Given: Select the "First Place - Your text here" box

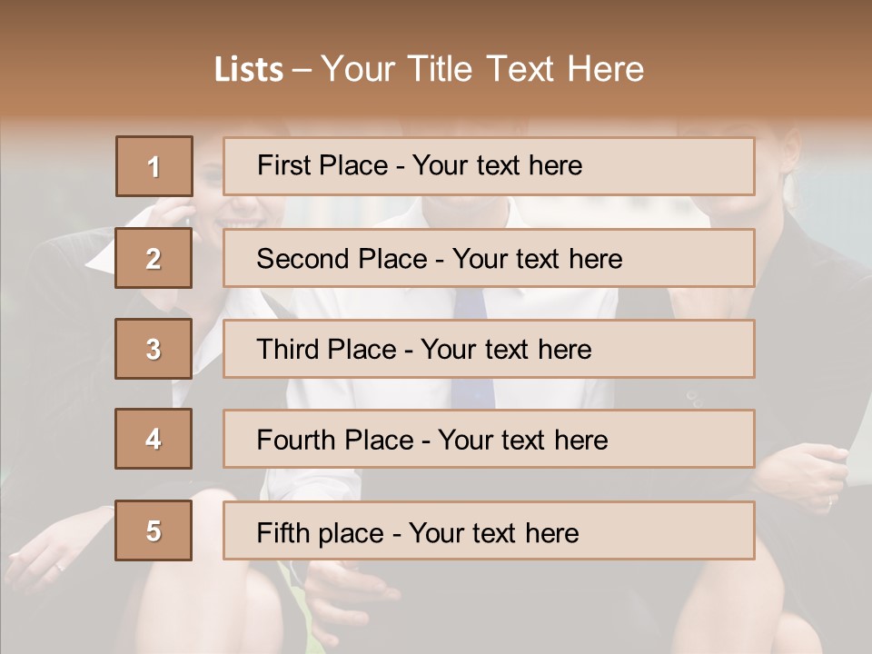Looking at the screenshot, I should point(489,166).
